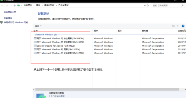
Task: Open the recent locations dropdown arrow
Action: click(x=11, y=5)
